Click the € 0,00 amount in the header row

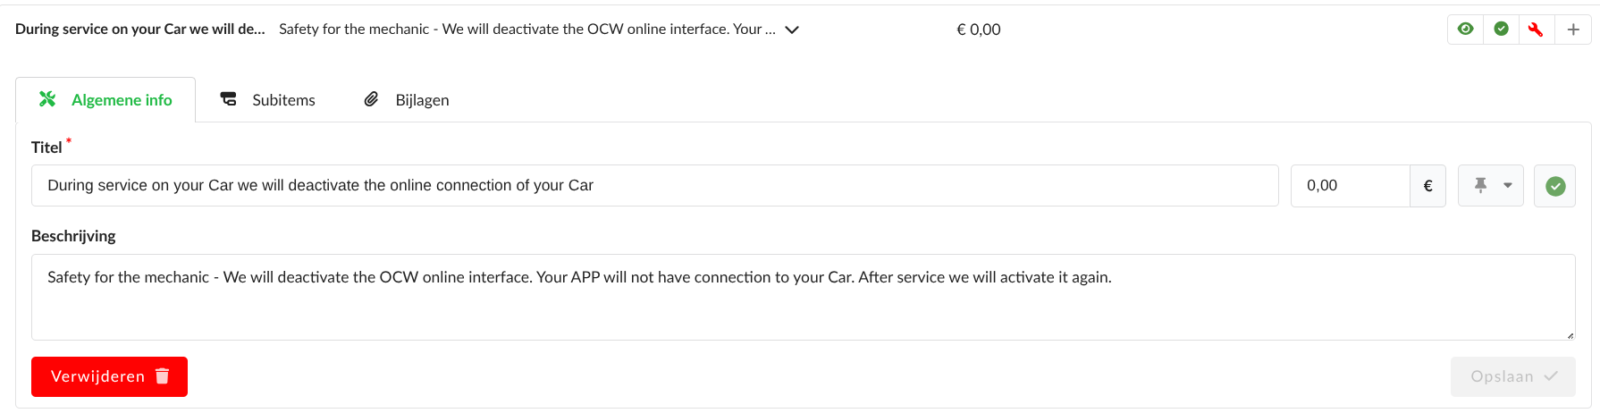coord(978,29)
